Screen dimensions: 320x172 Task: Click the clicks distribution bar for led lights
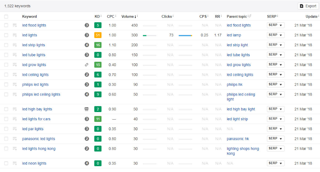(x=185, y=35)
